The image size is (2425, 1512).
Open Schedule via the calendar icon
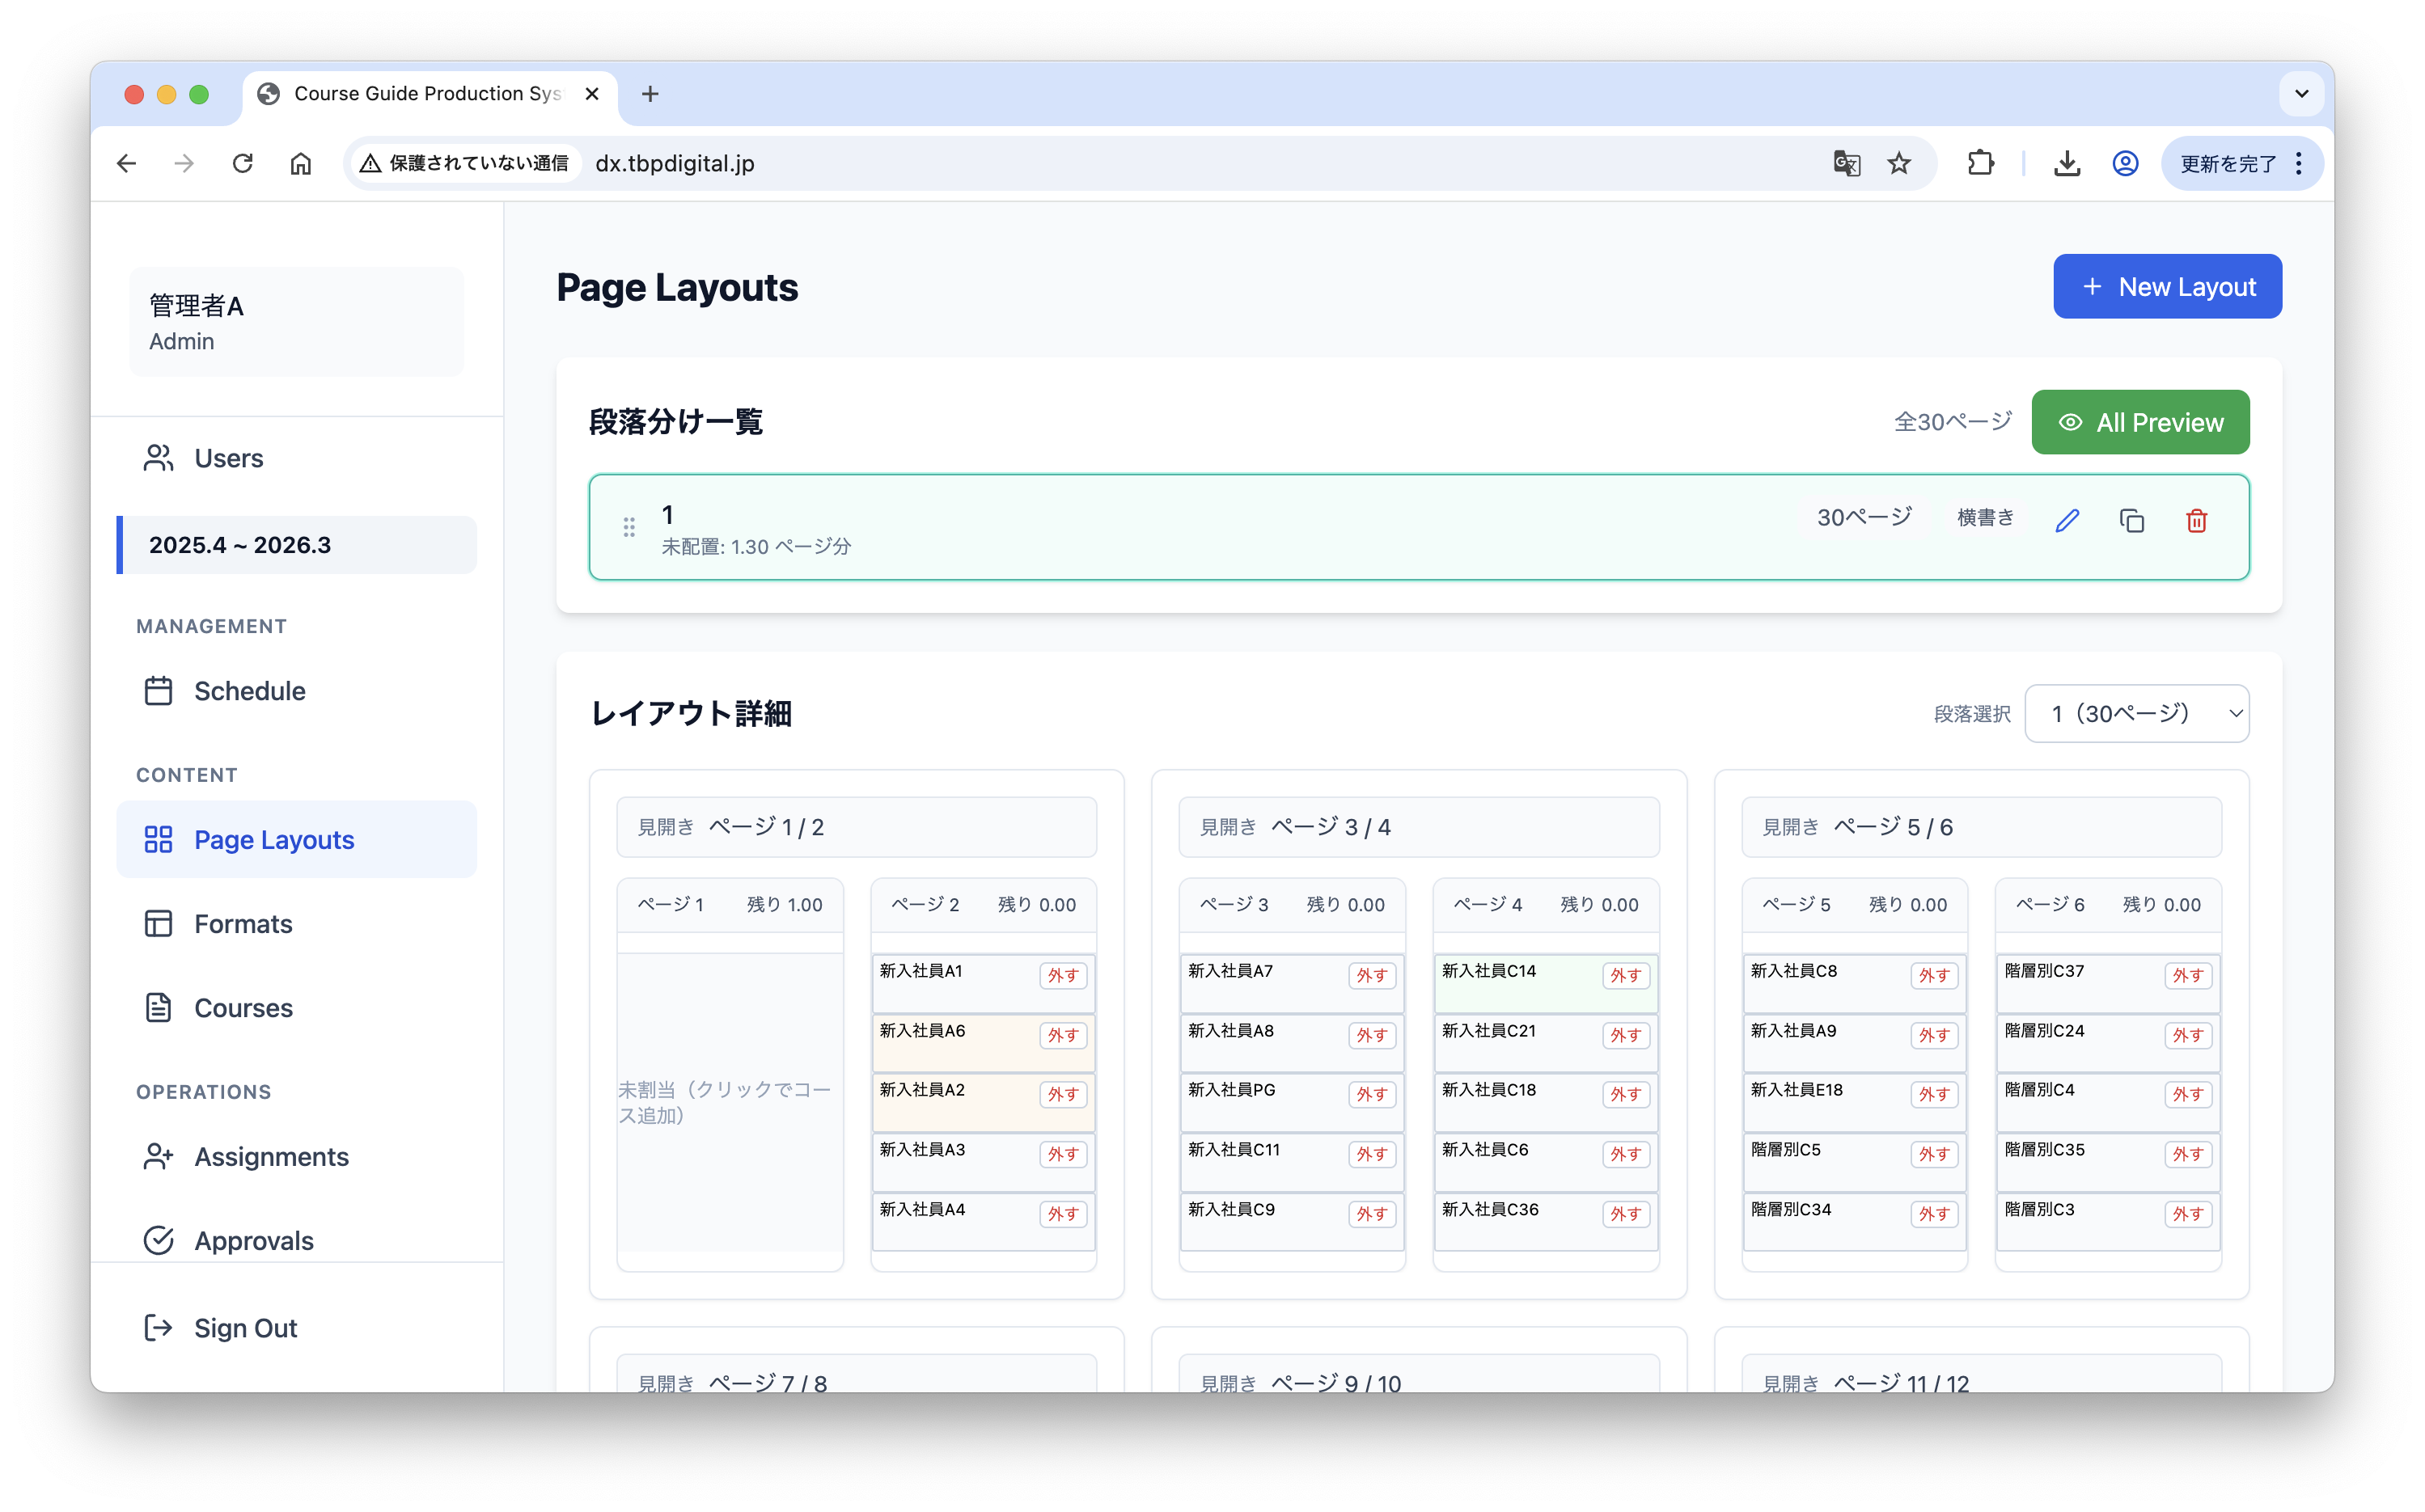(x=249, y=690)
